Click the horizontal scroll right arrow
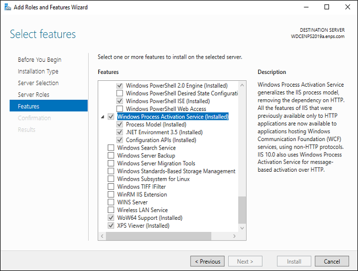 (234, 236)
